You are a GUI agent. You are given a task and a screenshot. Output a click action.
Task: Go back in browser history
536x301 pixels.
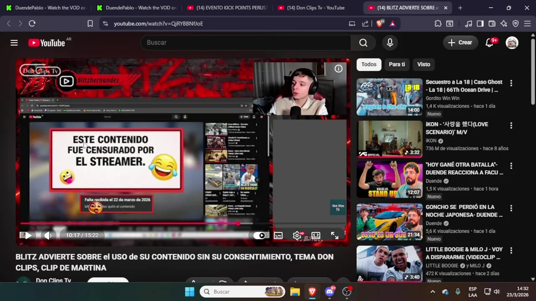point(9,24)
